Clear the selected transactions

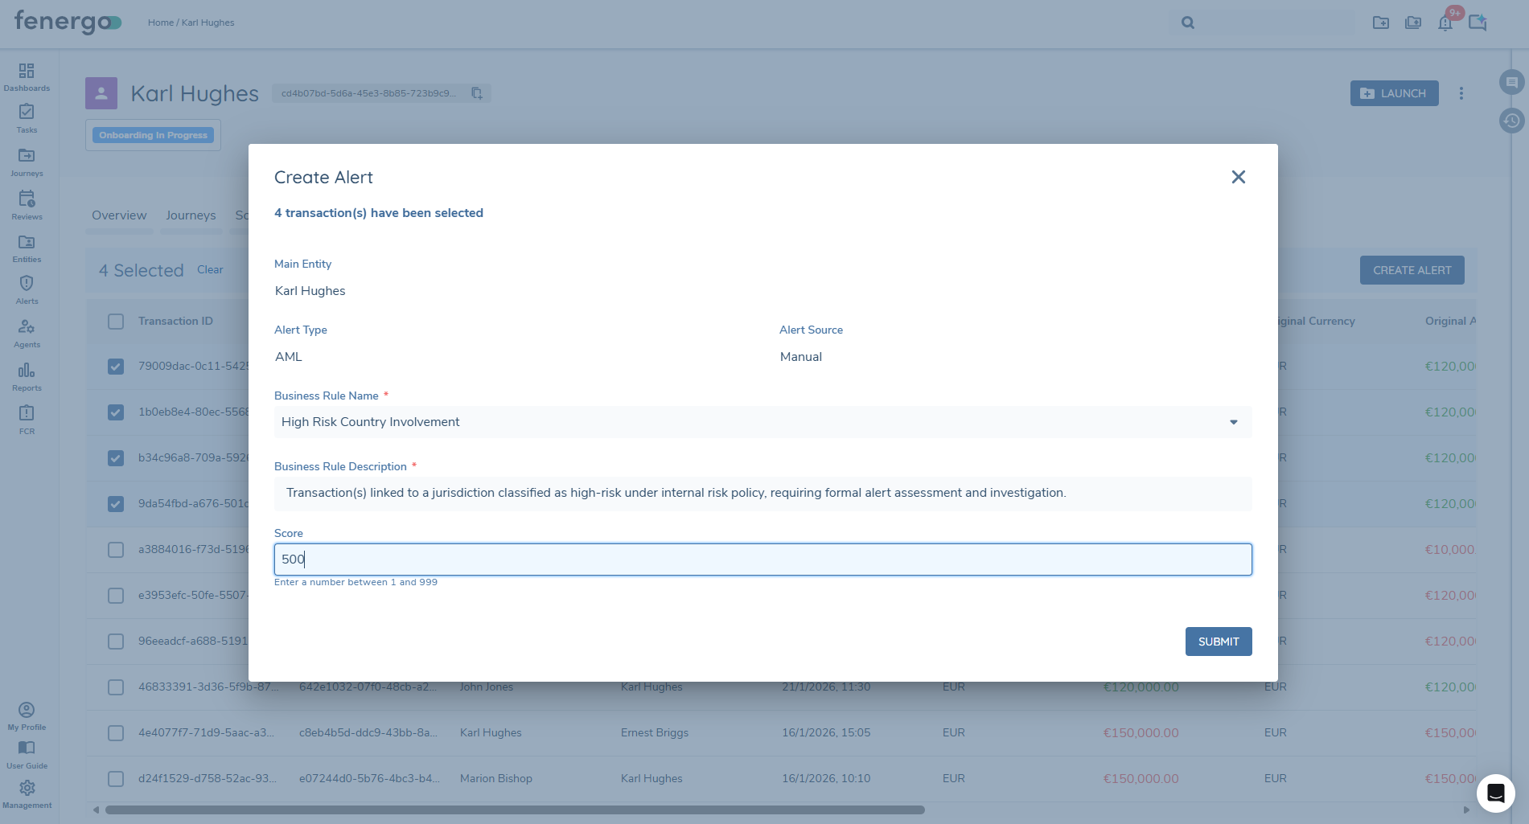tap(210, 269)
